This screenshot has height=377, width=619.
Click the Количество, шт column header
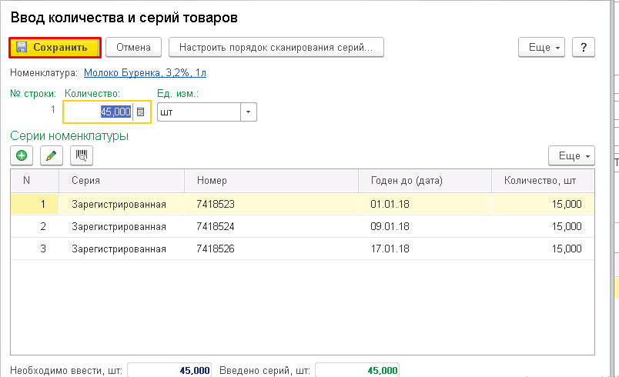[542, 181]
